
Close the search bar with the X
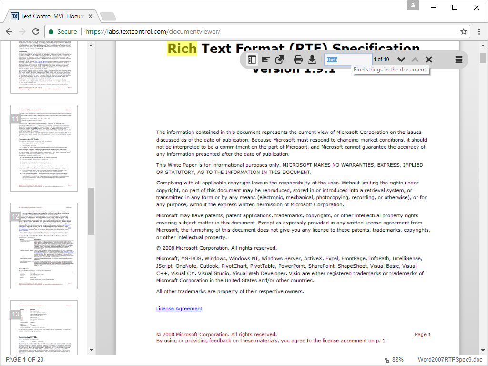point(429,60)
